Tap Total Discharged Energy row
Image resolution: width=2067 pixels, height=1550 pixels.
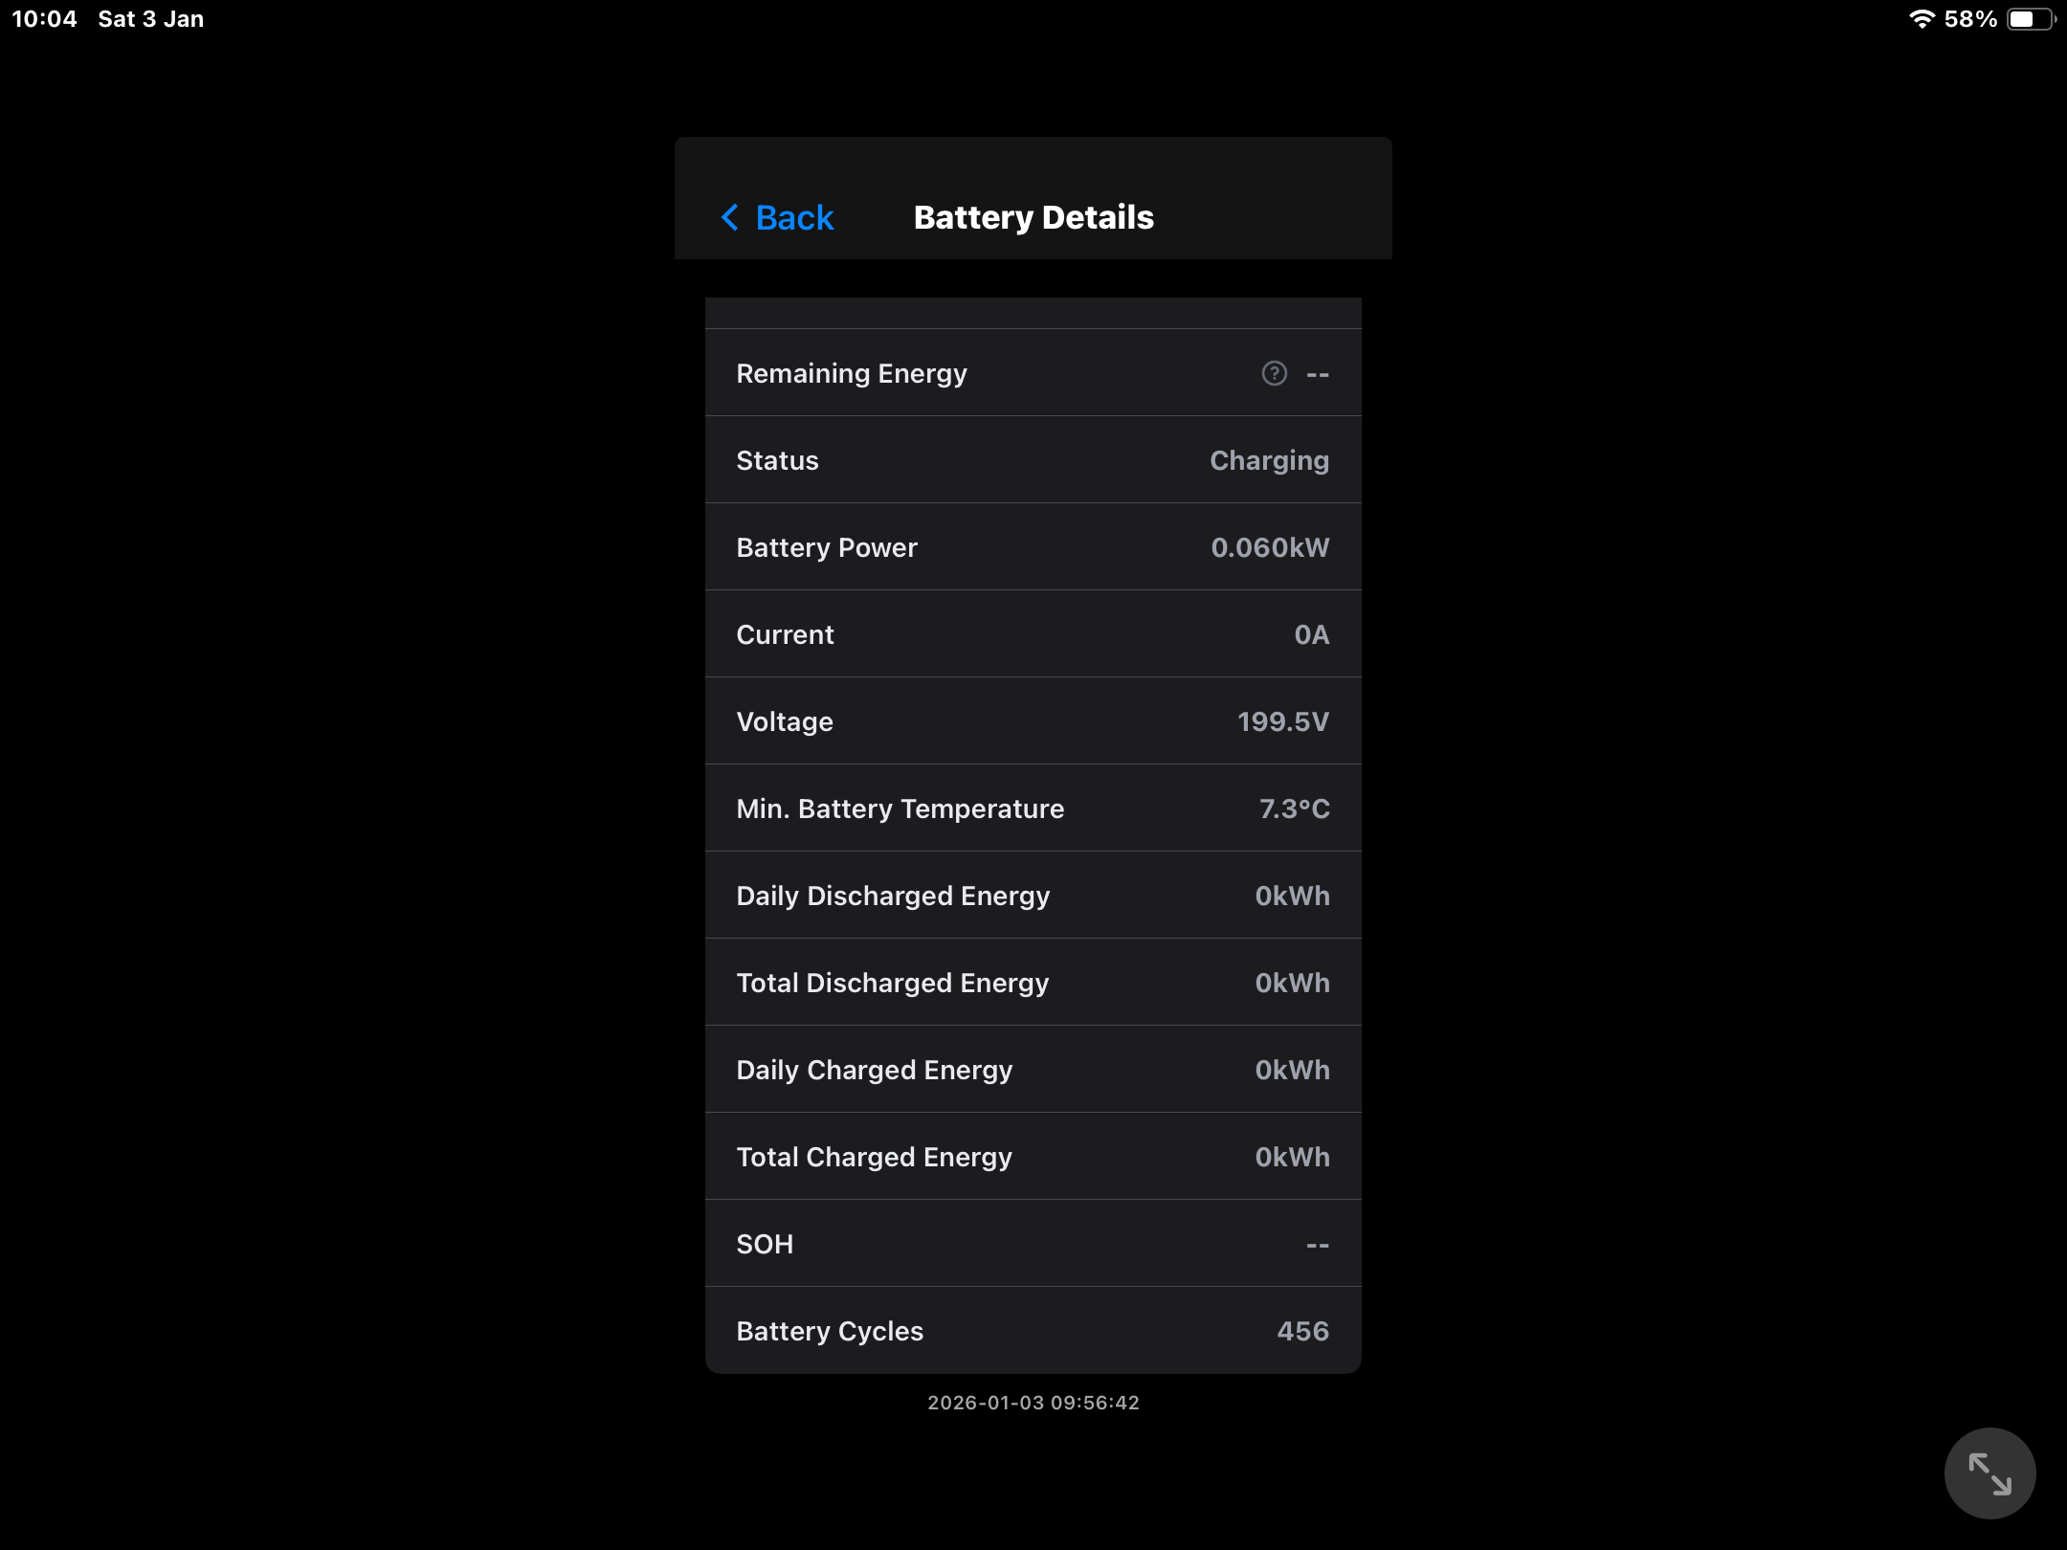click(x=1033, y=983)
